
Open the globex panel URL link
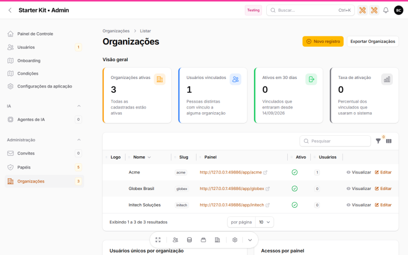tap(232, 188)
